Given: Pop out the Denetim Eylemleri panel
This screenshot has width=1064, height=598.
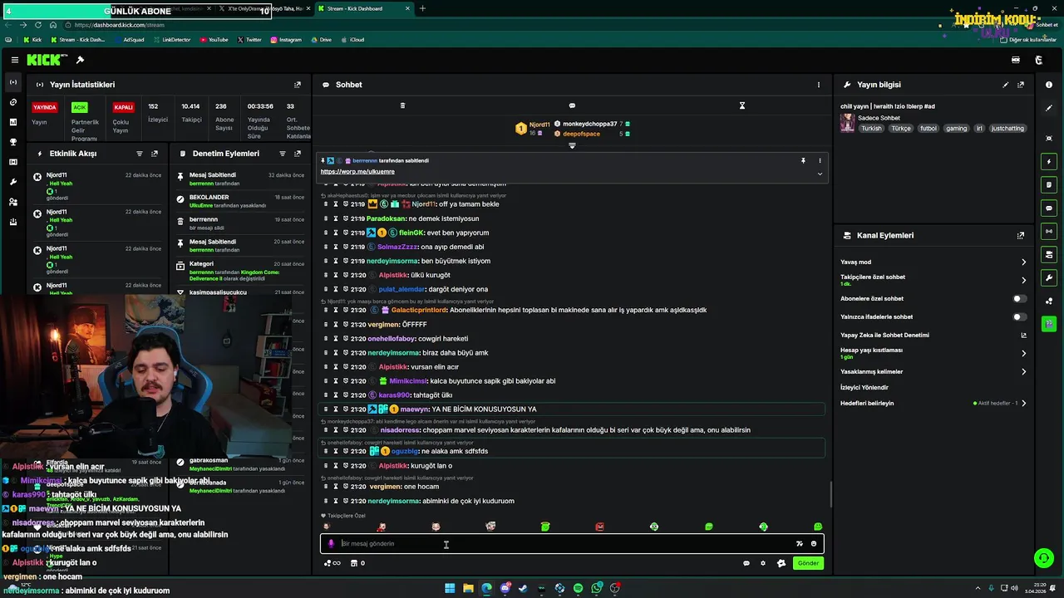Looking at the screenshot, I should [298, 154].
